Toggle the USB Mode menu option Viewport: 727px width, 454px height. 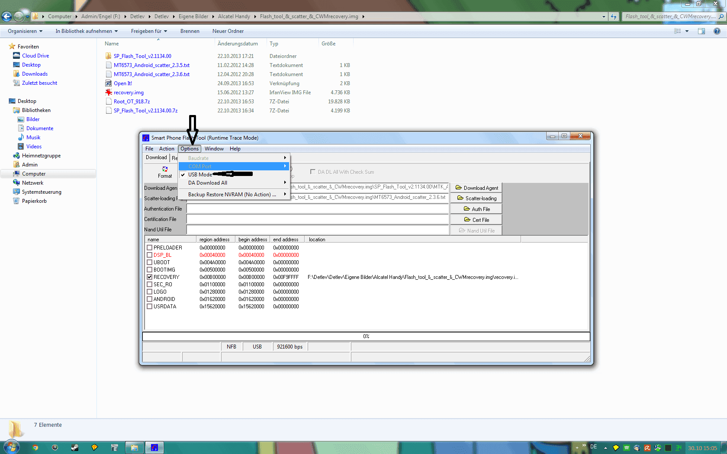[x=234, y=174]
